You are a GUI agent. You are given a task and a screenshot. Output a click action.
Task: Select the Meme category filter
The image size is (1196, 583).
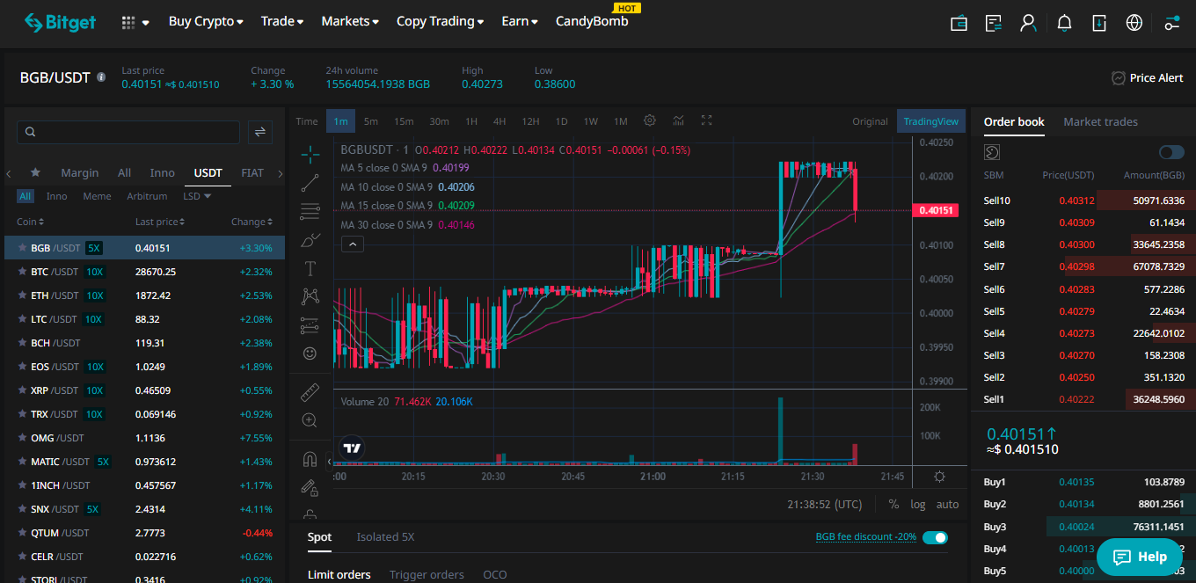pyautogui.click(x=97, y=196)
